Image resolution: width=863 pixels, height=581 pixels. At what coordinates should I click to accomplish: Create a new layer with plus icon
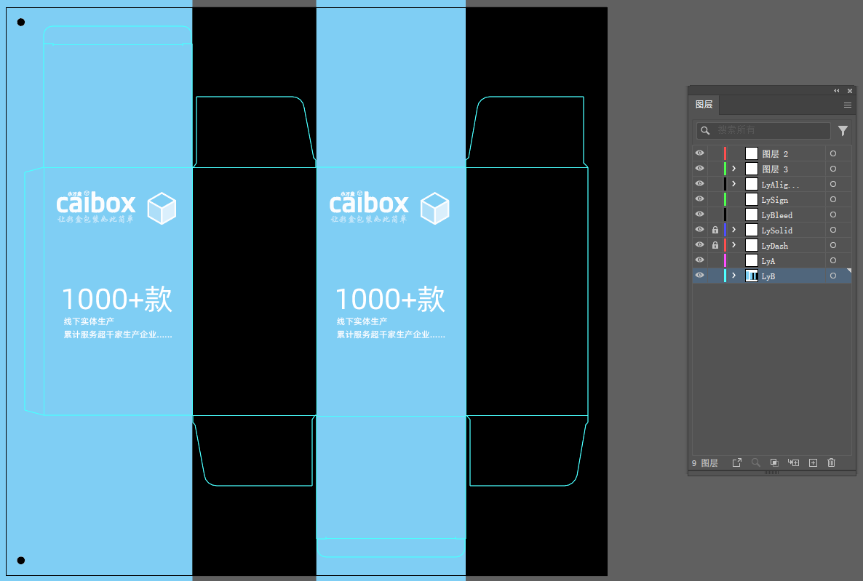click(813, 462)
